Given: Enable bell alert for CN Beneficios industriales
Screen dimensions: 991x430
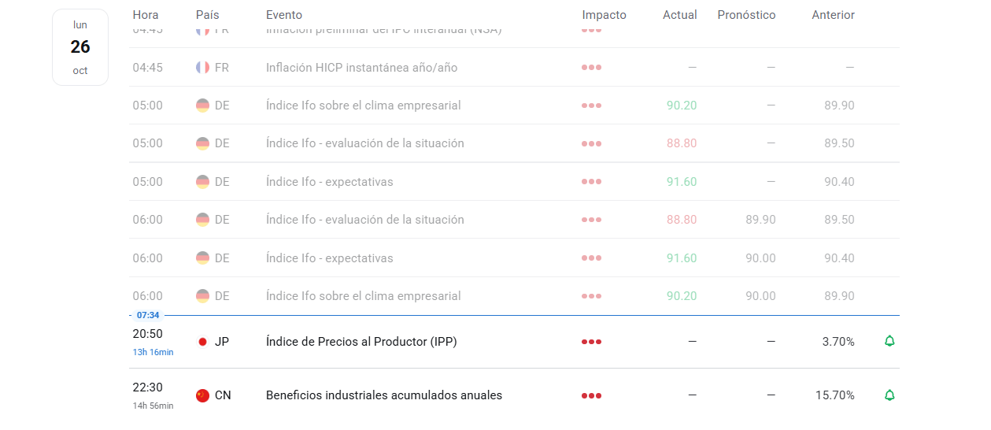Looking at the screenshot, I should point(889,395).
